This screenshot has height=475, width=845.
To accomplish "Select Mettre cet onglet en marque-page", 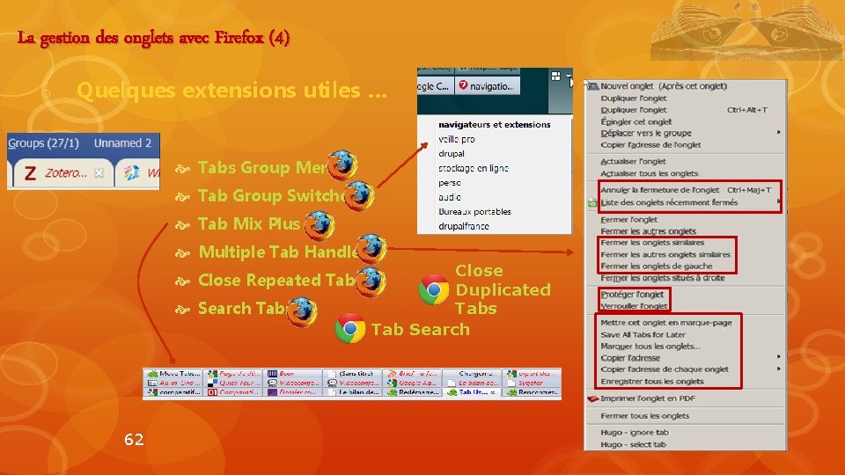I will click(666, 323).
